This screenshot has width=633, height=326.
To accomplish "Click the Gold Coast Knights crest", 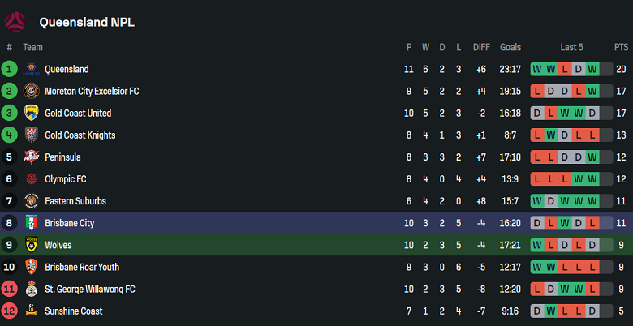I will (32, 135).
